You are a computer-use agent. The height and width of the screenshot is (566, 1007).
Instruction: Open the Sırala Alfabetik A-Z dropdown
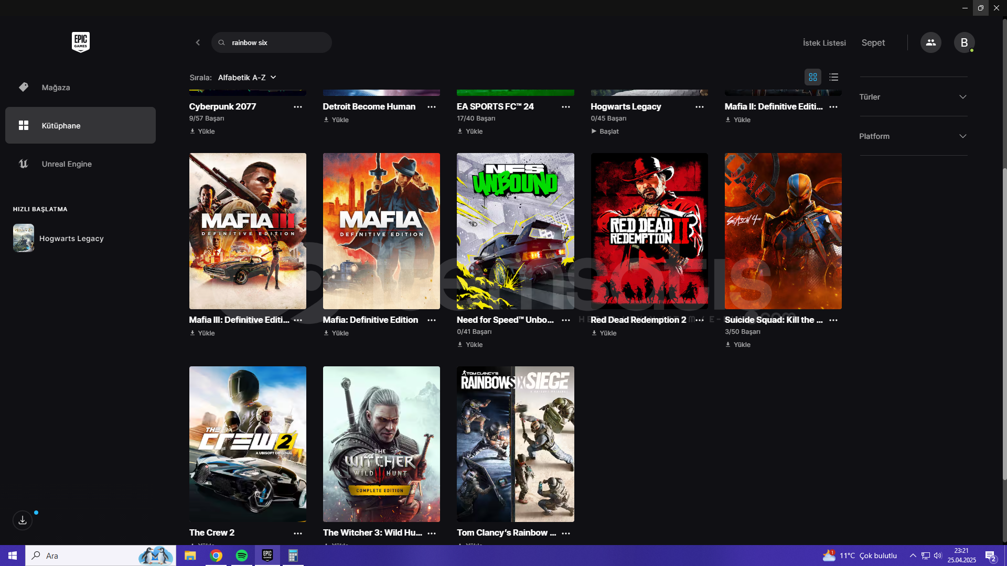coord(247,78)
